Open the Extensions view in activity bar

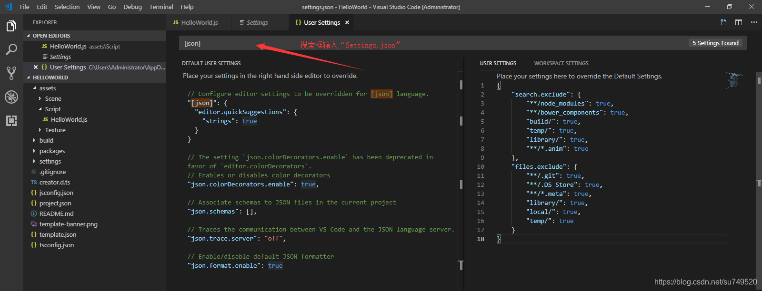(x=11, y=121)
